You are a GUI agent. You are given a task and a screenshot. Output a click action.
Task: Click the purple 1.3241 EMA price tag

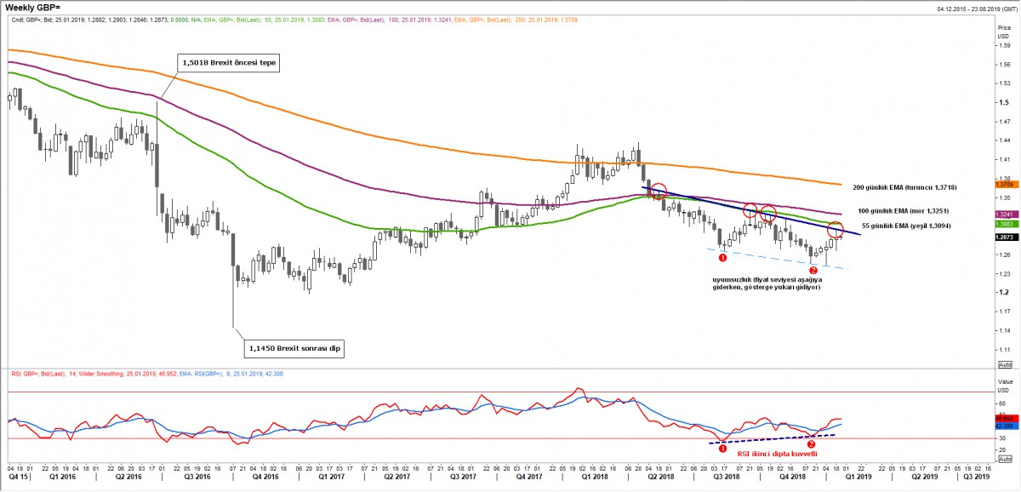click(x=1003, y=214)
